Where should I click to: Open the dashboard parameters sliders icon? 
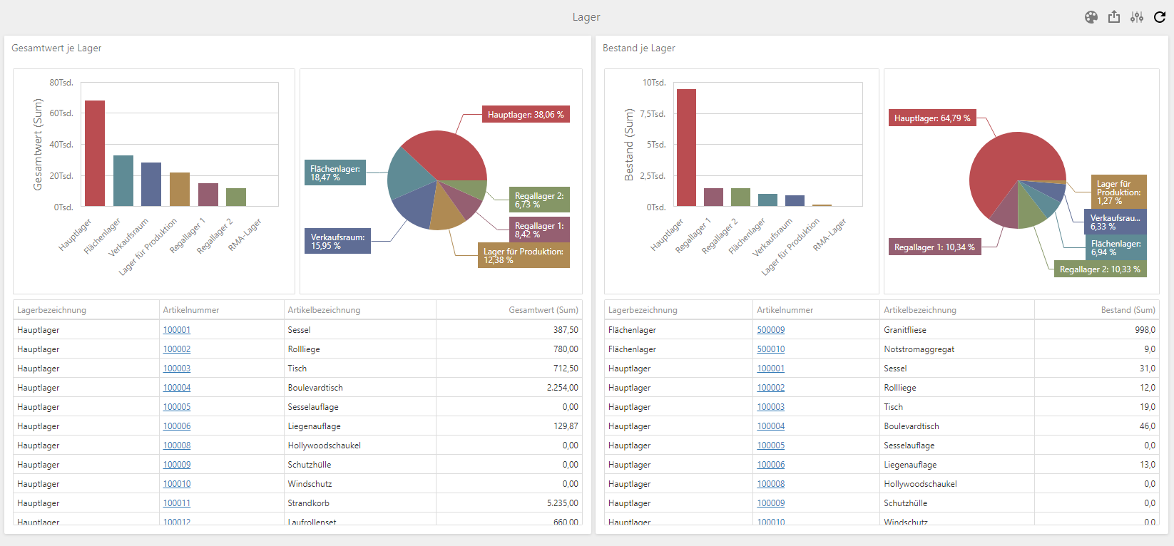click(x=1136, y=17)
